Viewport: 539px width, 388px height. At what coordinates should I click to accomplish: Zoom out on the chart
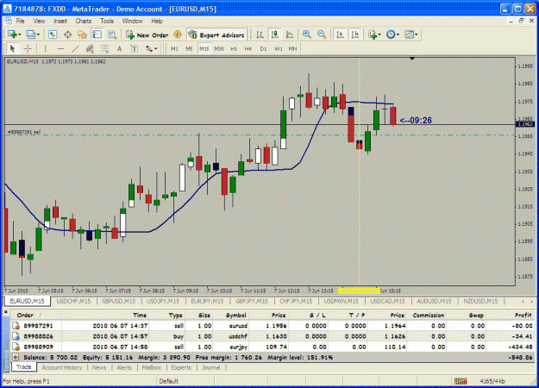pyautogui.click(x=322, y=34)
